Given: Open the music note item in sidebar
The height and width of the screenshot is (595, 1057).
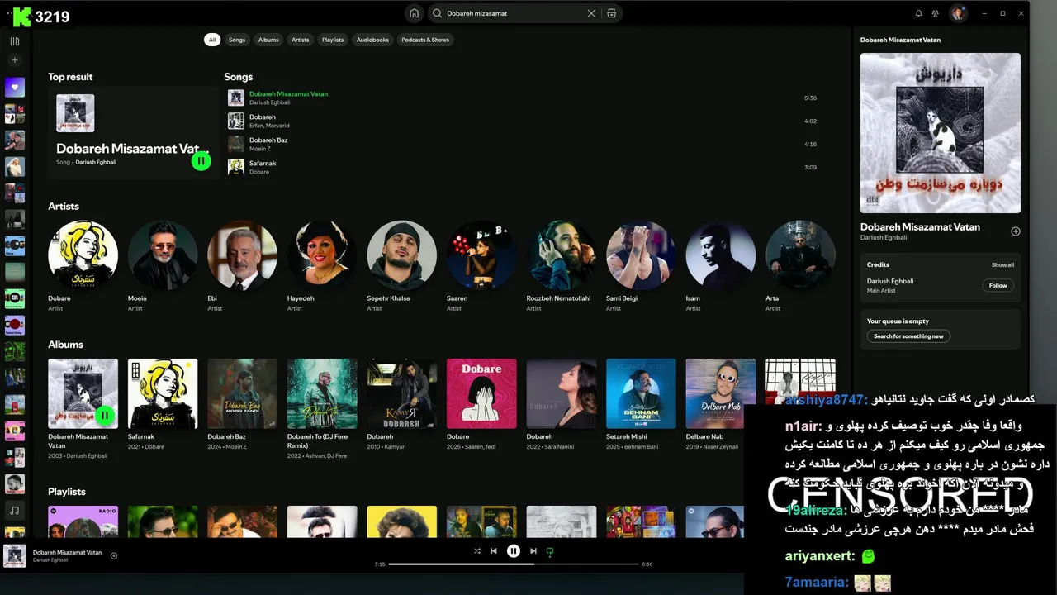Looking at the screenshot, I should [x=15, y=510].
